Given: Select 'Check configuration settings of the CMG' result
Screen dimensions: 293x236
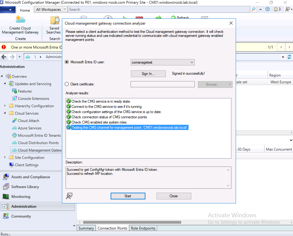Looking at the screenshot, I should point(116,112).
